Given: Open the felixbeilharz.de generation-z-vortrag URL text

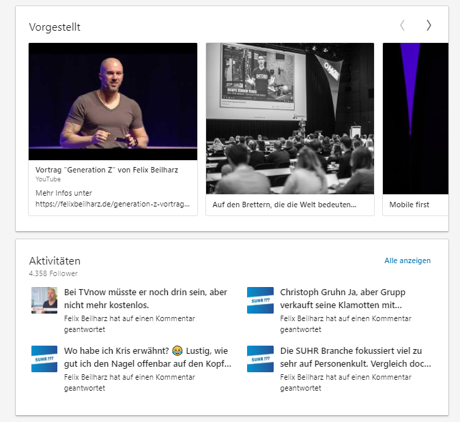Looking at the screenshot, I should tap(113, 204).
